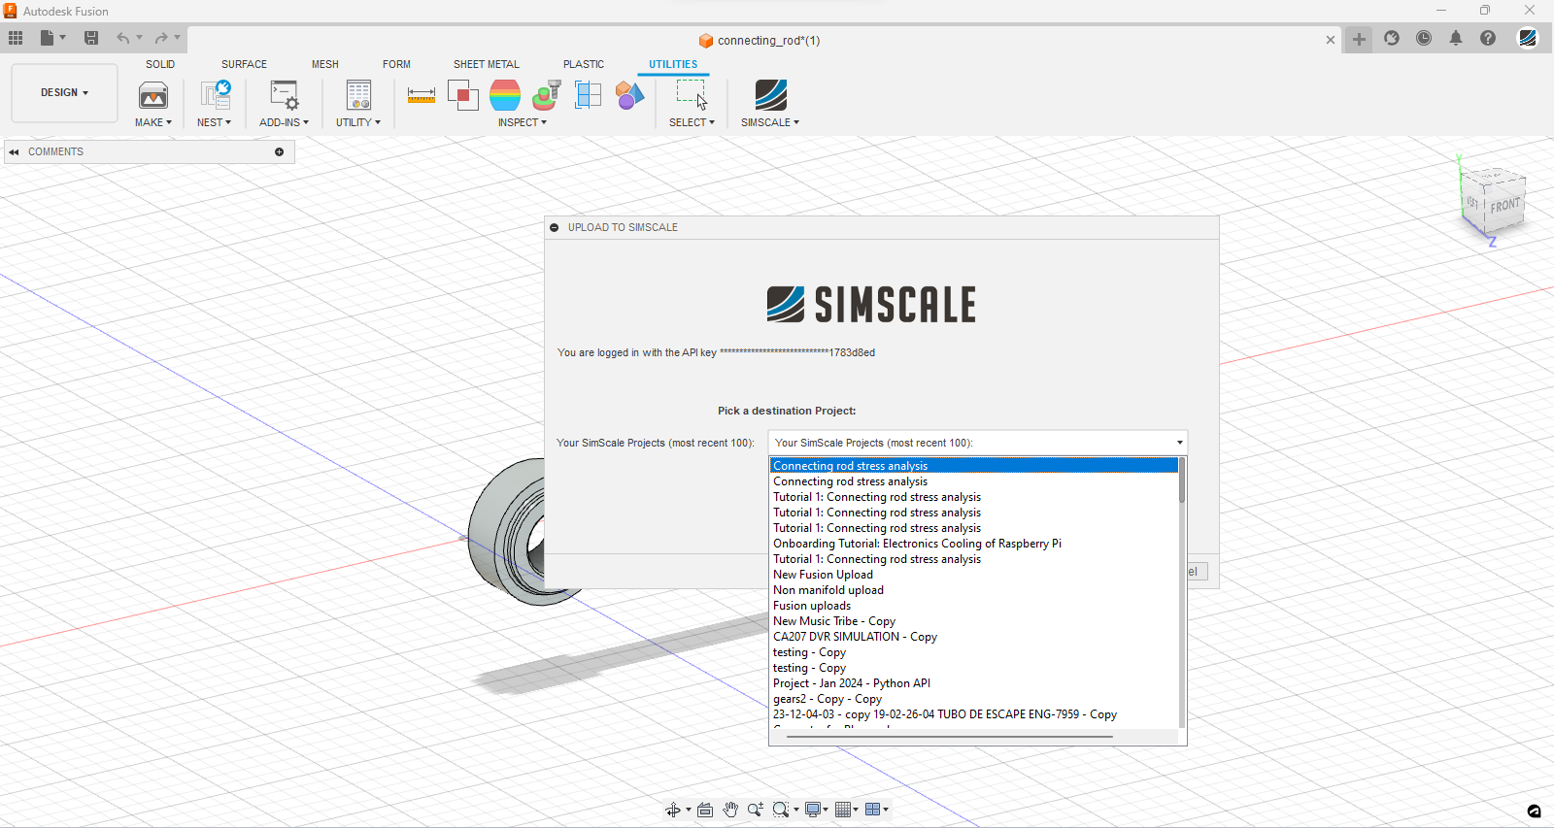Expand the MAKE dropdown label
The image size is (1554, 828).
pos(153,123)
